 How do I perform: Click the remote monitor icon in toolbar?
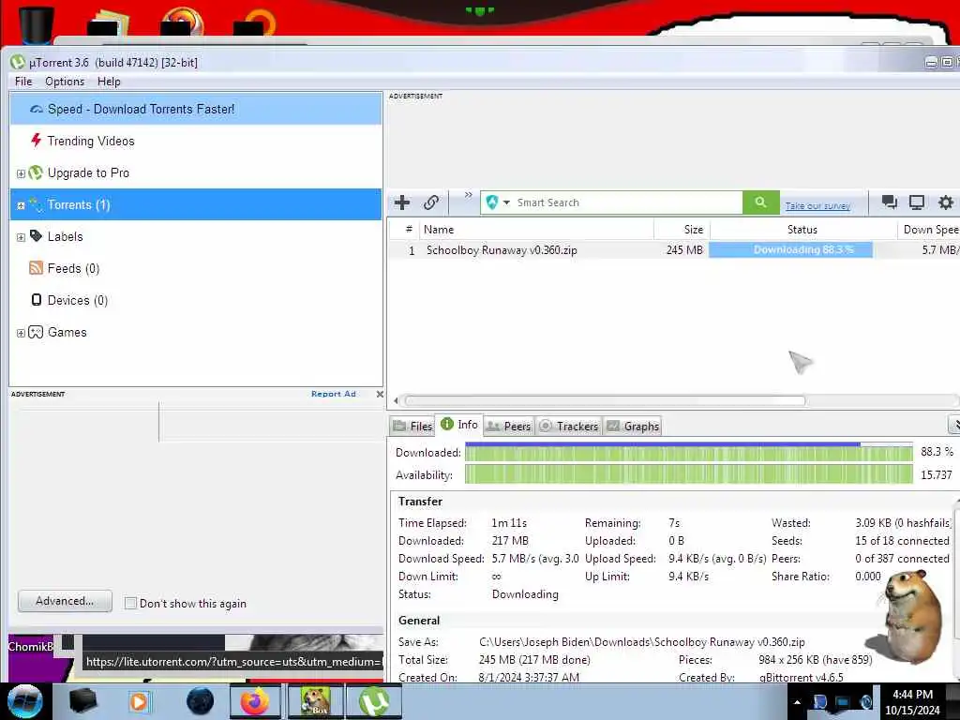click(x=917, y=202)
